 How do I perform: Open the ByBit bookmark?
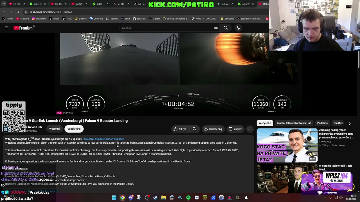[x=125, y=19]
